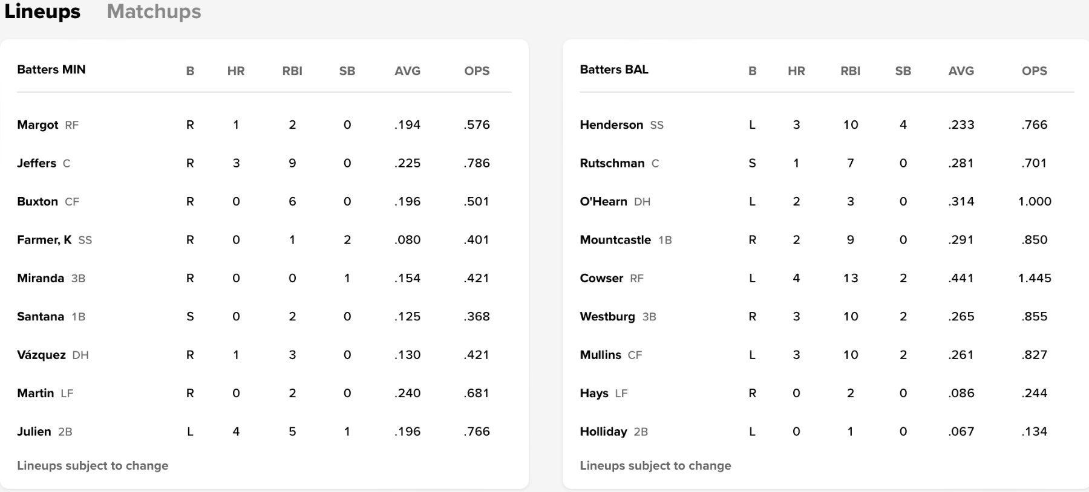Click the MIN HR column header
The height and width of the screenshot is (492, 1089).
(236, 71)
